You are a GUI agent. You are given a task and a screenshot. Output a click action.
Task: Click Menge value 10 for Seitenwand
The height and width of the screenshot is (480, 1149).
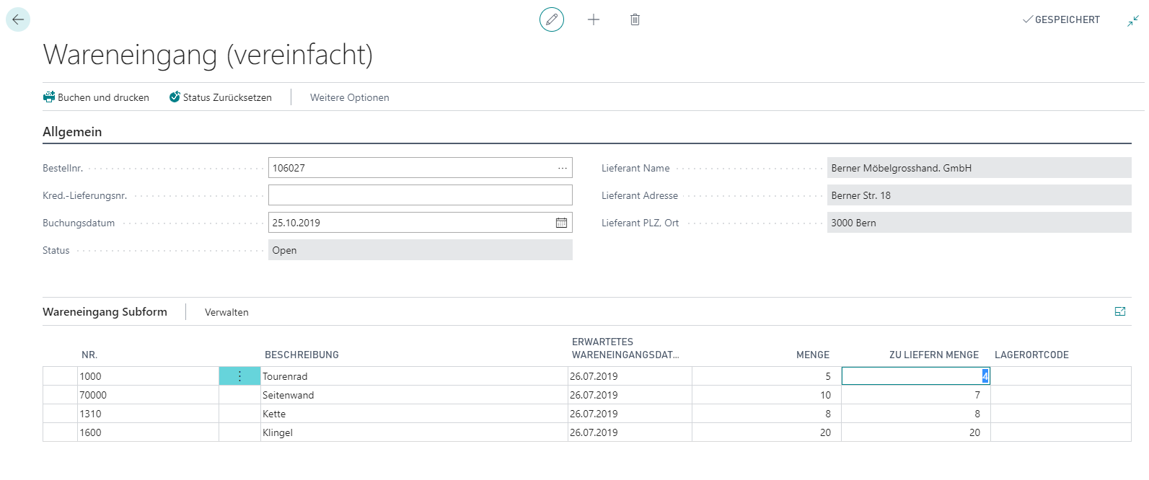click(x=766, y=395)
